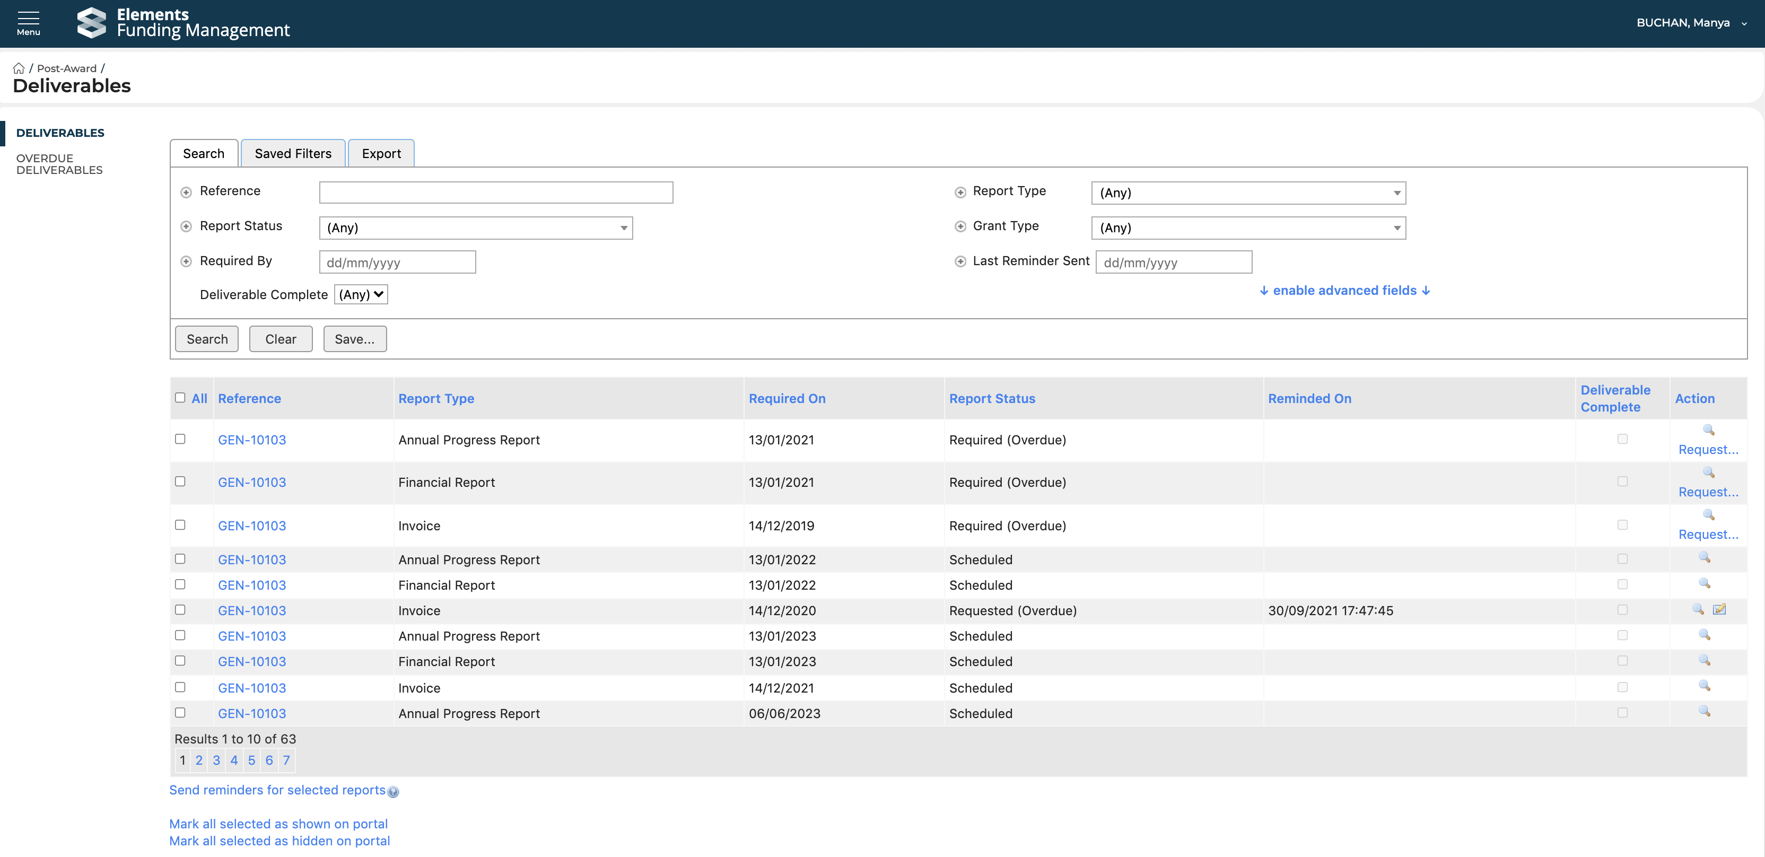Tick checkbox for Invoice 14/12/2019 row

coord(180,524)
